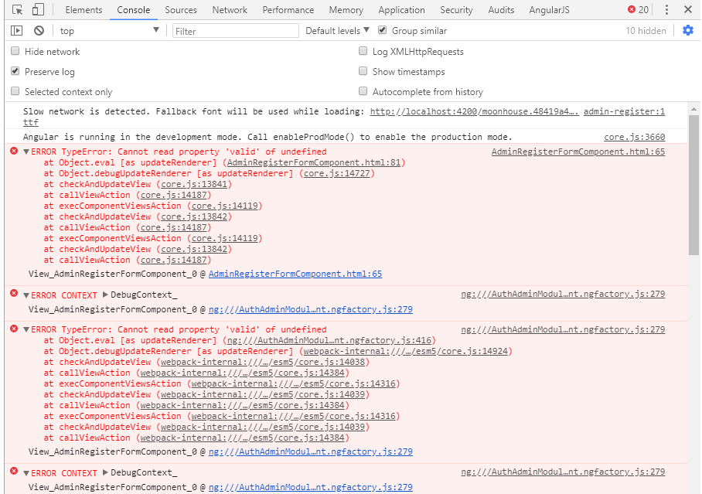Click the scrollbar up arrow
The width and height of the screenshot is (702, 494).
tap(693, 109)
